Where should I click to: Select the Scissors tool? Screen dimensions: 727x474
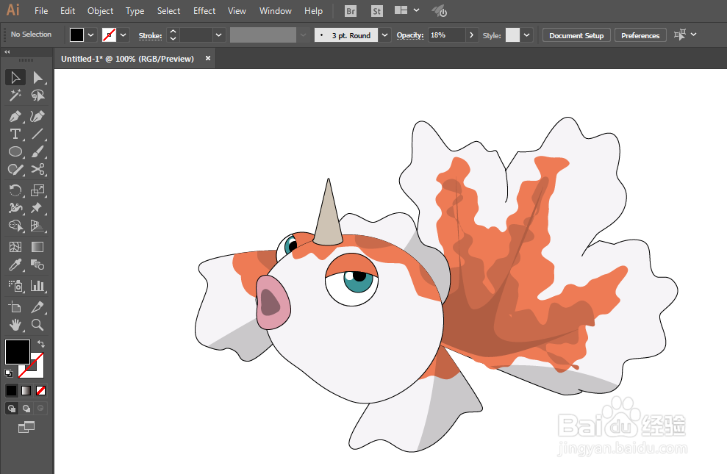pos(37,170)
